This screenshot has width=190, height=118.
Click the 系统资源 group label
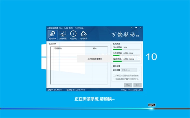(117, 44)
